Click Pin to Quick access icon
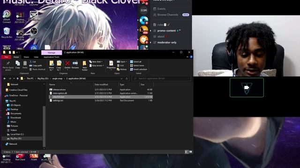The image size is (300, 168). (8, 63)
